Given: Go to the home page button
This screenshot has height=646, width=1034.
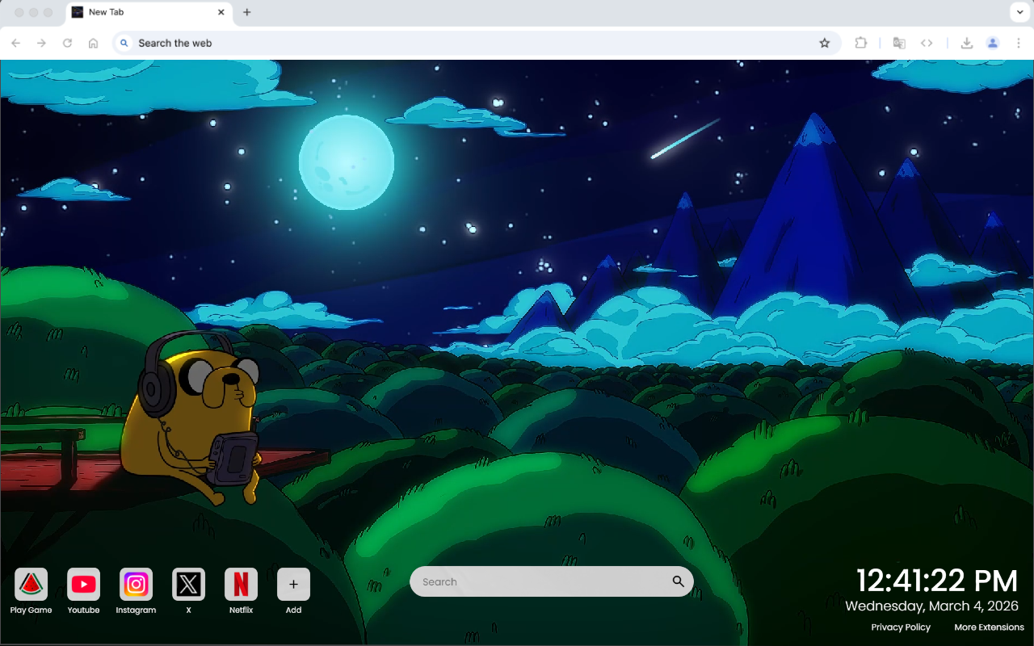Looking at the screenshot, I should click(x=94, y=43).
